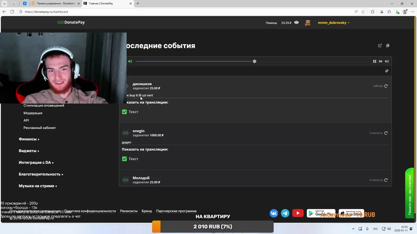The height and width of the screenshot is (234, 417).
Task: Open Модерация in the sidebar
Action: pos(33,113)
